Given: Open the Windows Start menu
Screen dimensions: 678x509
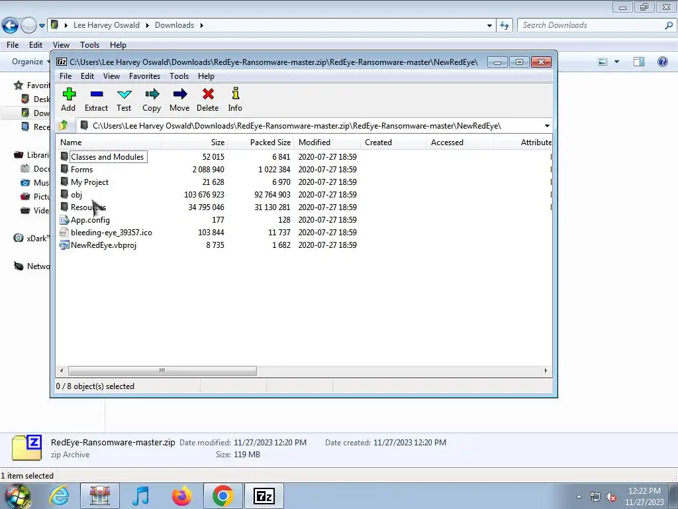Looking at the screenshot, I should [17, 496].
